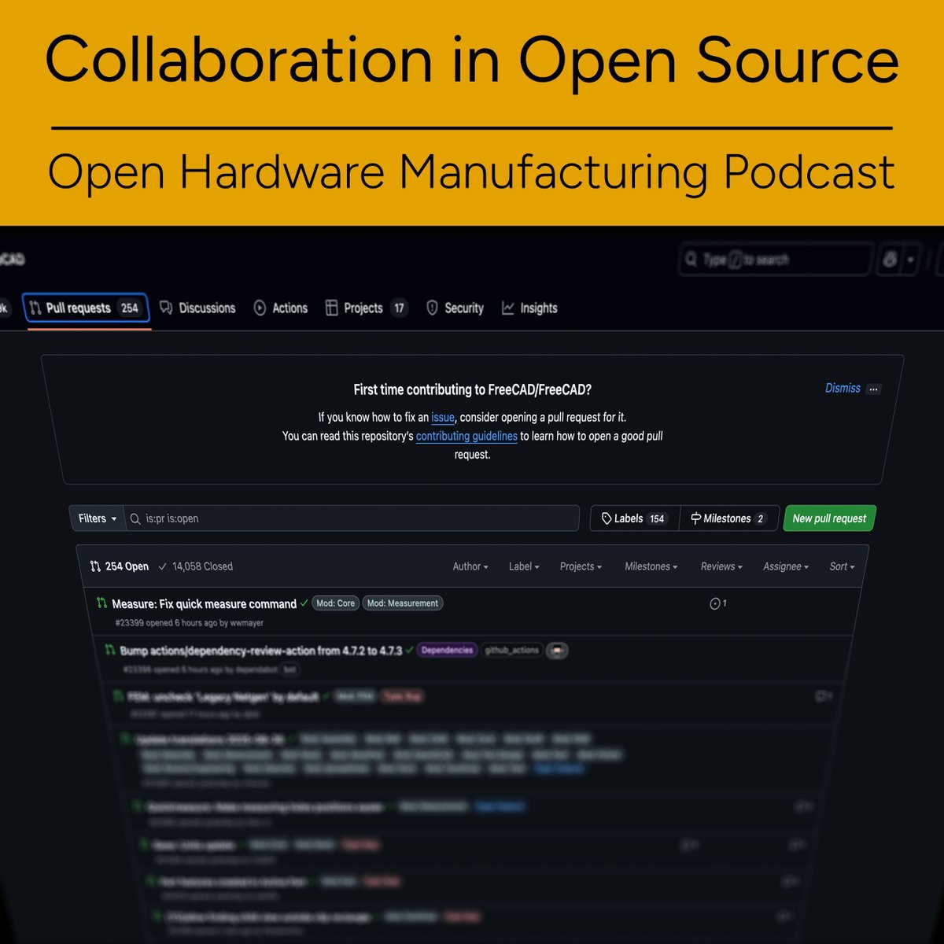
Task: Click the search box in the header
Action: 775,259
